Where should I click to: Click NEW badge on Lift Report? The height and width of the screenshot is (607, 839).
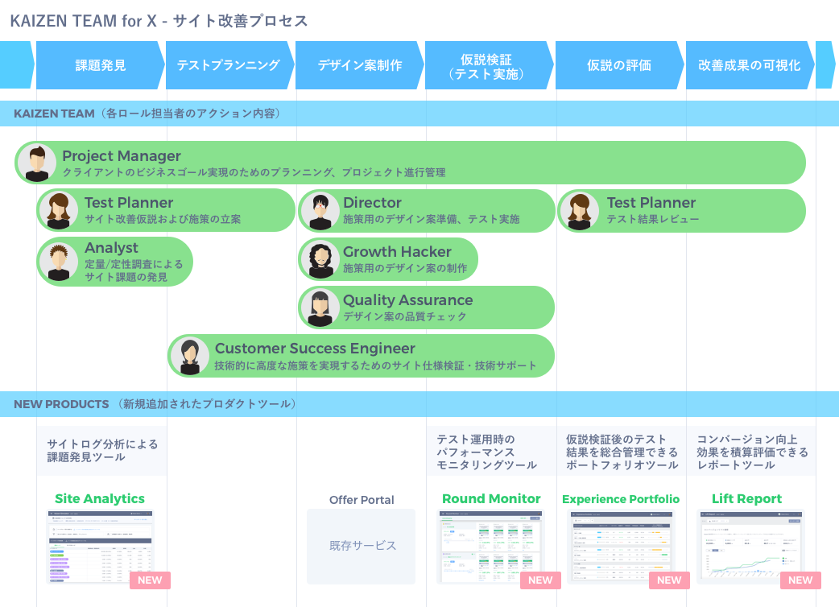click(x=800, y=580)
